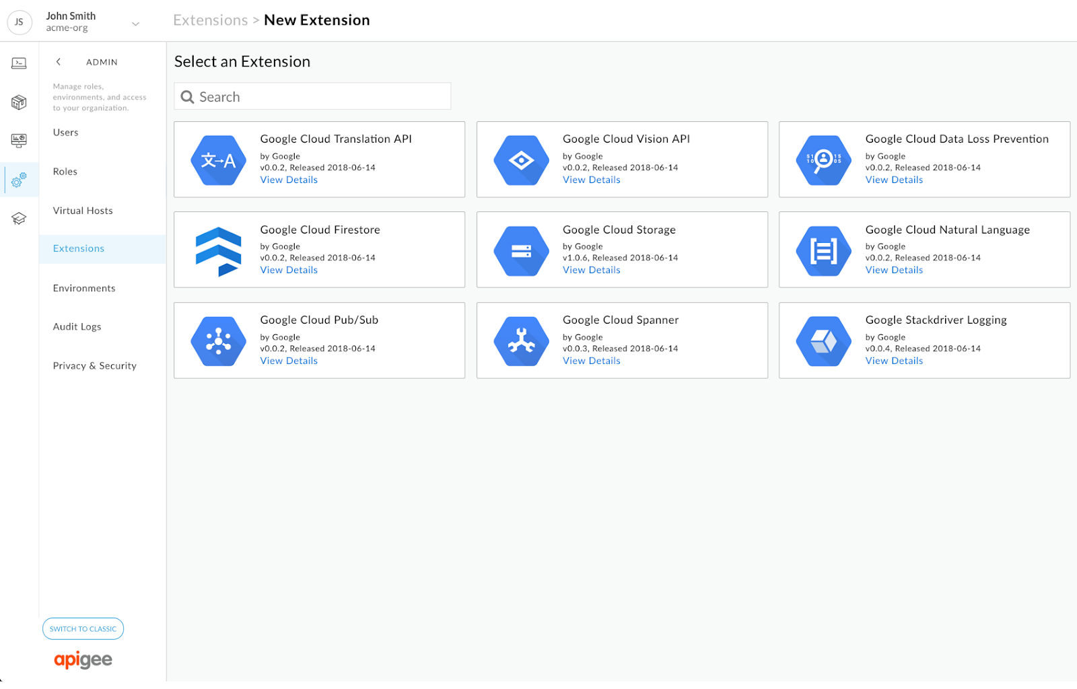This screenshot has width=1077, height=689.
Task: Select the Google Cloud Vision API icon
Action: [521, 160]
